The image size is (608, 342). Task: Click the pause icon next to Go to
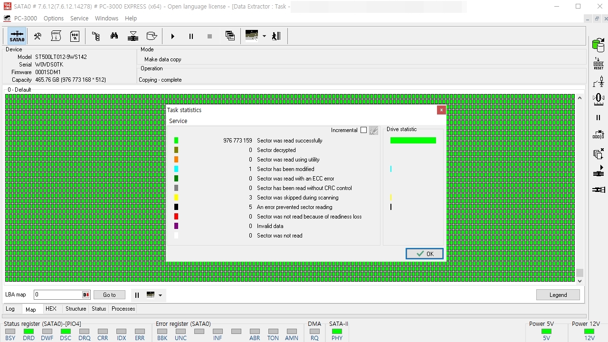point(137,295)
